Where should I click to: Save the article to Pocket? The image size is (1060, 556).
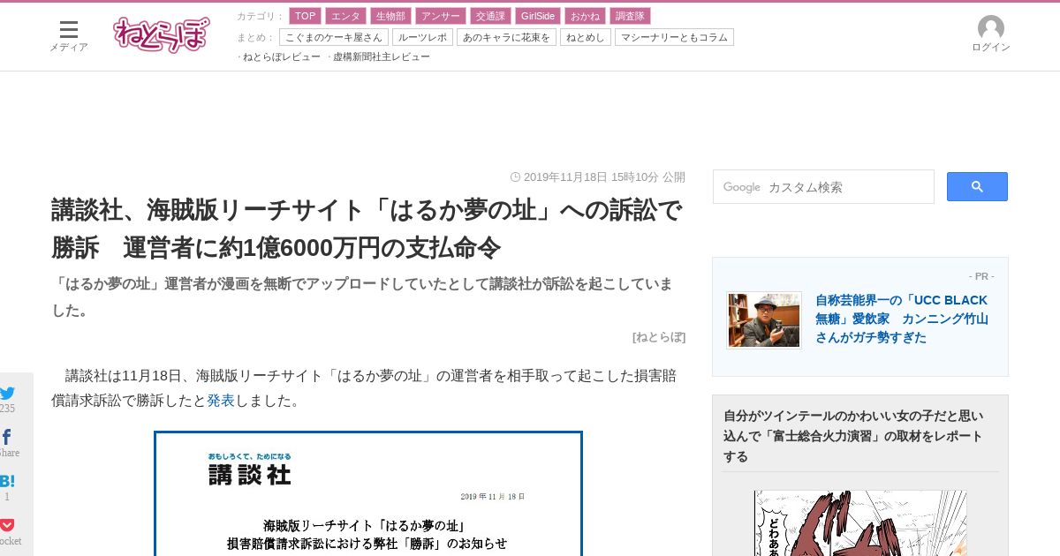click(x=7, y=525)
